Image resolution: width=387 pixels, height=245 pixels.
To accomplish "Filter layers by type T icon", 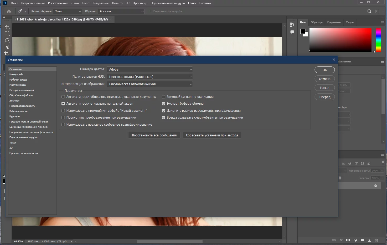I will [356, 163].
